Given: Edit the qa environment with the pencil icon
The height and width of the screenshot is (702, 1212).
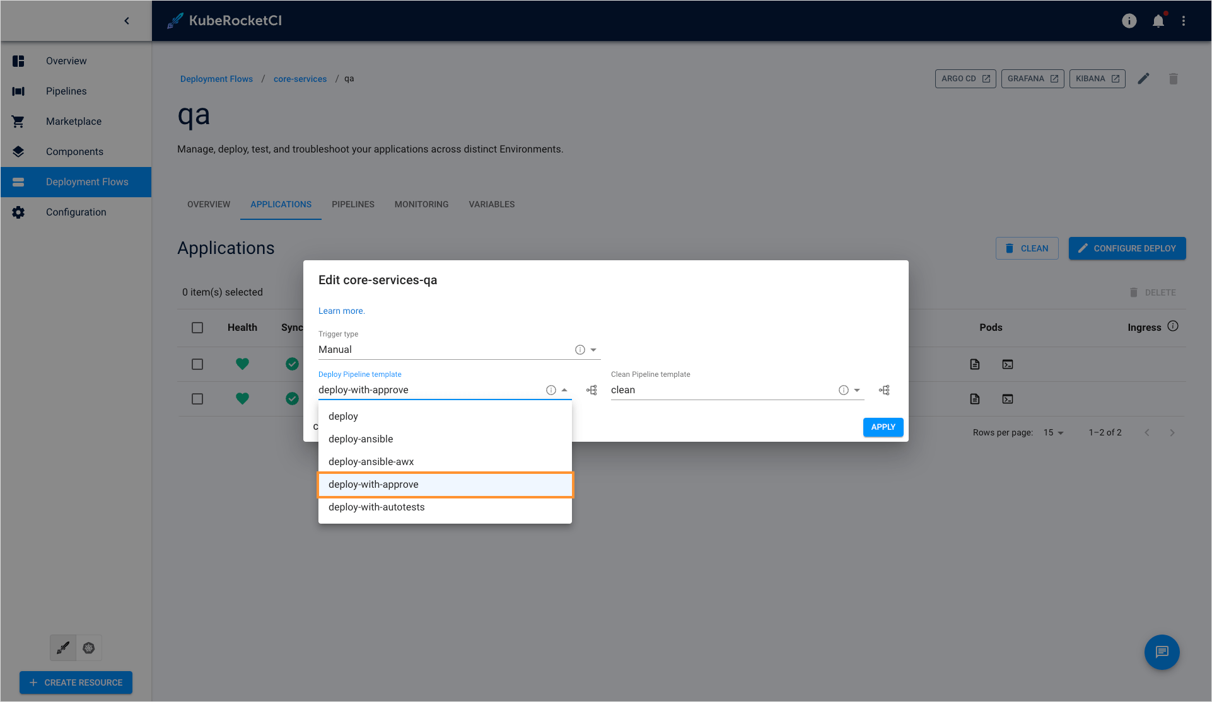Looking at the screenshot, I should pyautogui.click(x=1144, y=78).
